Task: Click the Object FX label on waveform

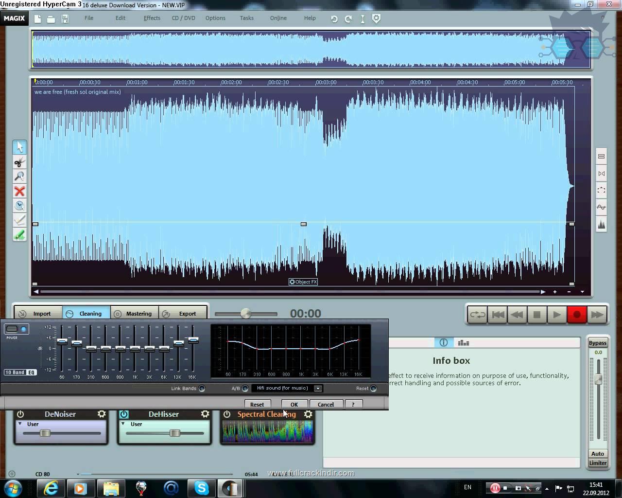Action: pyautogui.click(x=303, y=282)
